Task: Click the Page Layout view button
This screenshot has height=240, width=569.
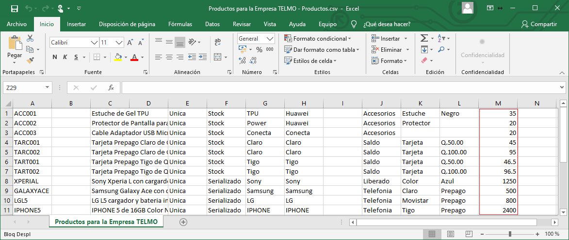Action: [450, 234]
